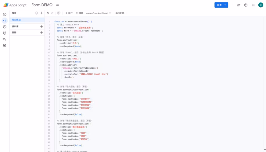Click setTitle("程式經驗") line in code
The width and height of the screenshot is (266, 152).
coord(71,93)
